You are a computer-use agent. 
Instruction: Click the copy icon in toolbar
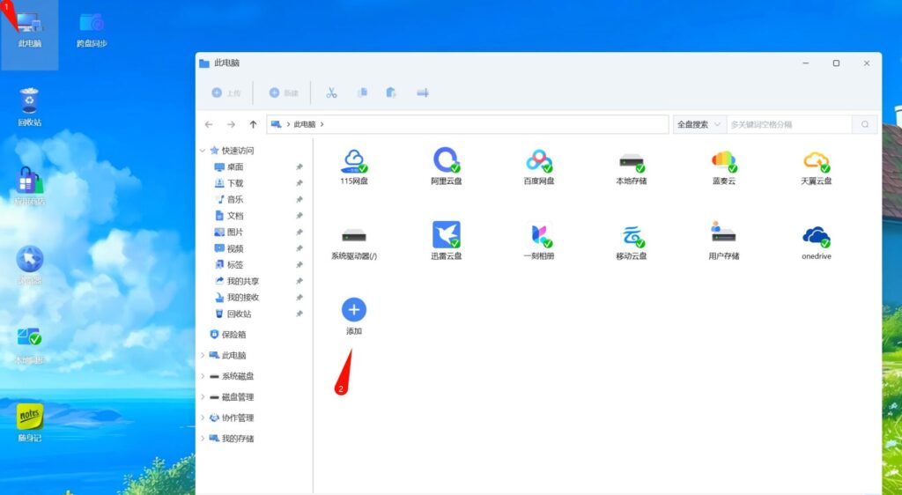[x=362, y=92]
